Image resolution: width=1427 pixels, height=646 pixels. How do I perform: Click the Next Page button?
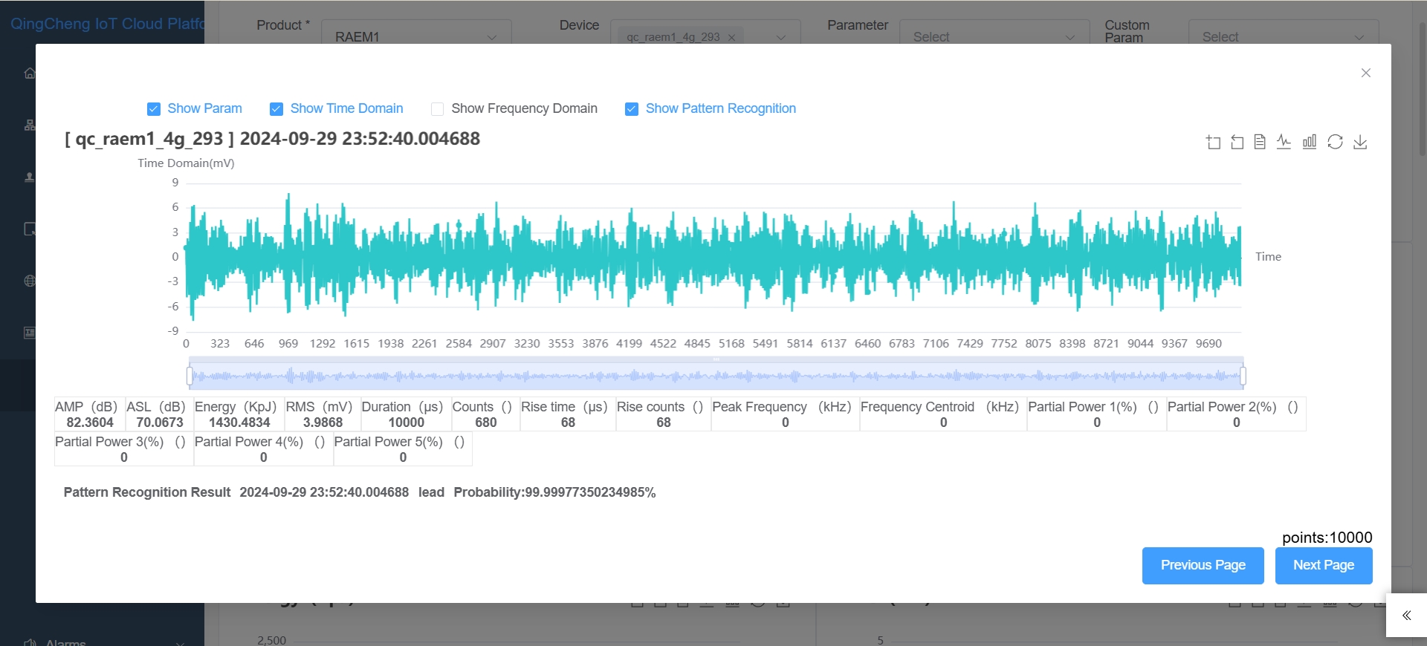(x=1323, y=565)
